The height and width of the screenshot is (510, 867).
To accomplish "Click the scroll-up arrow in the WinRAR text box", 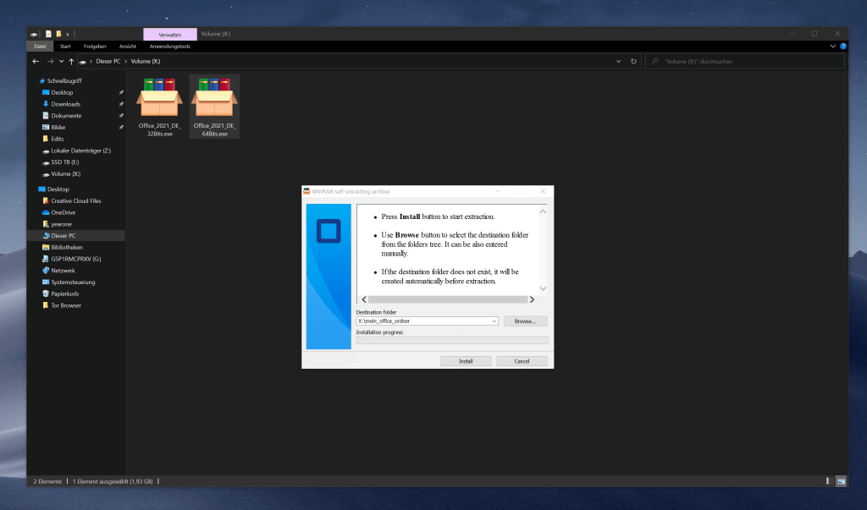I will click(543, 211).
